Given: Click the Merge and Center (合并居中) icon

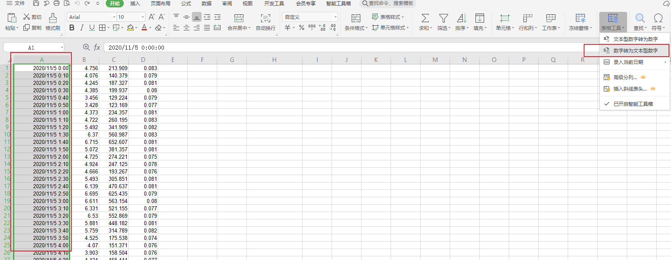Looking at the screenshot, I should (x=239, y=18).
